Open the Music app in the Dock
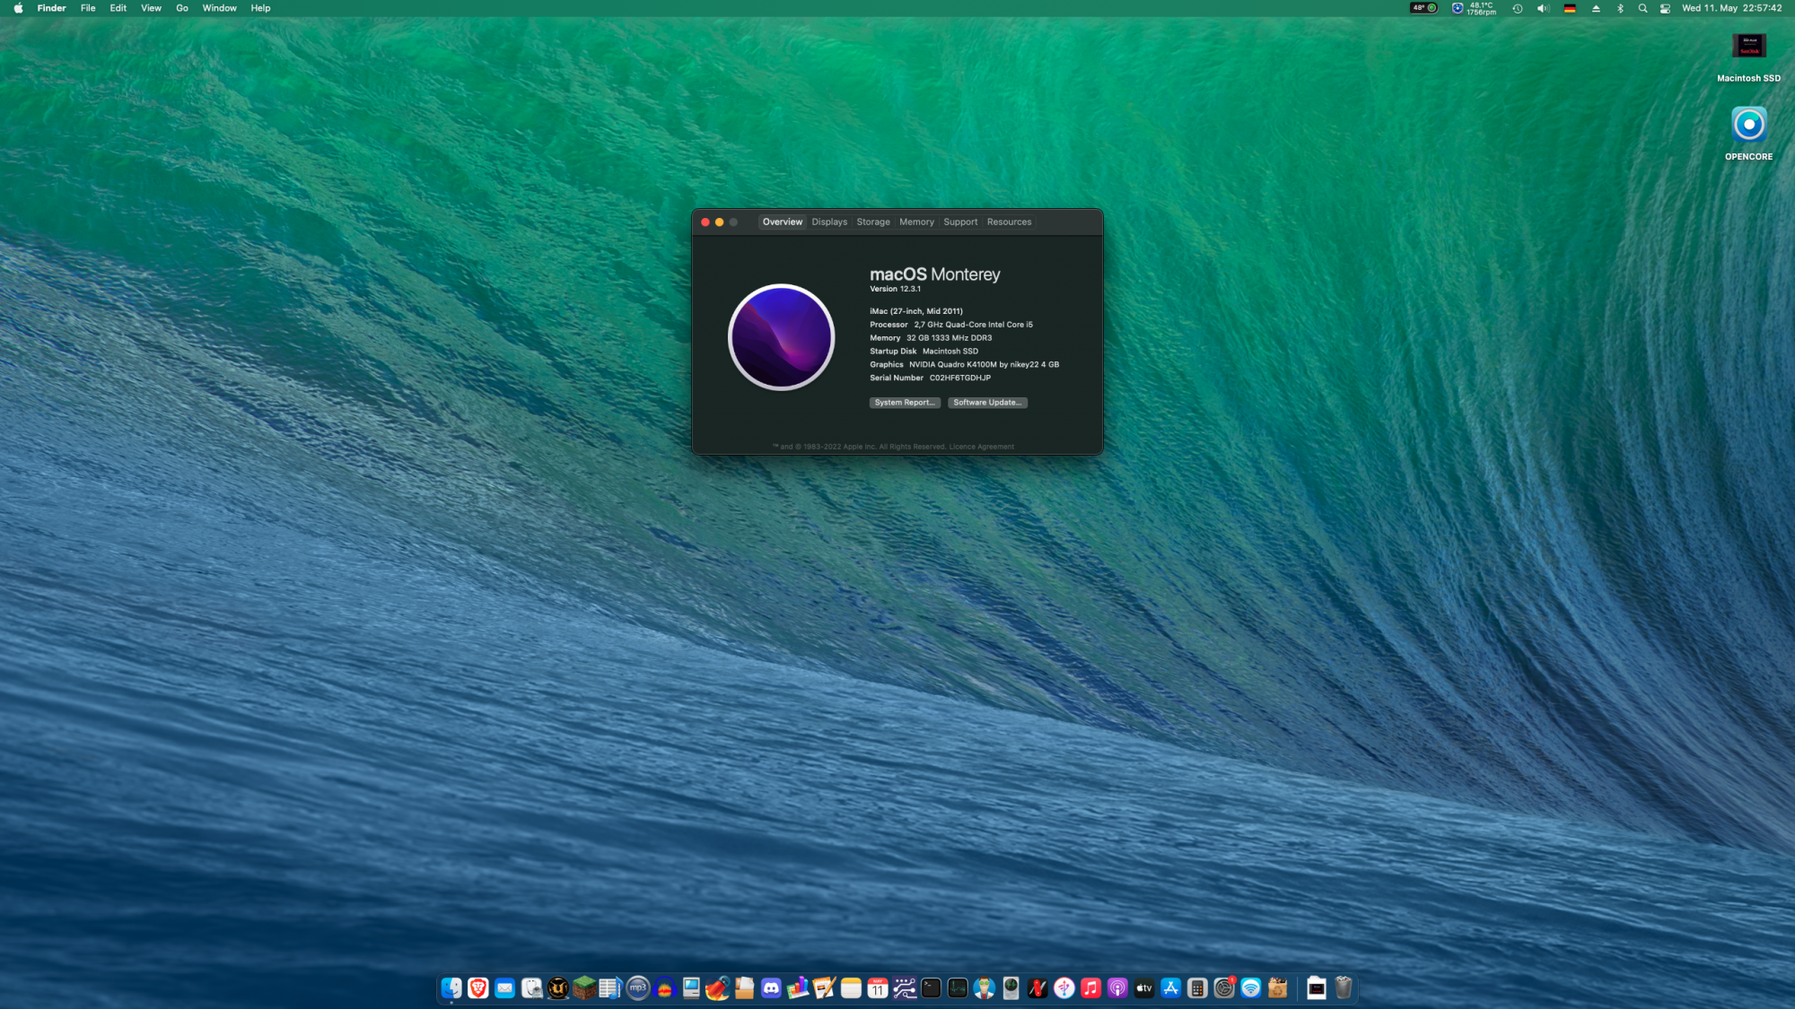The width and height of the screenshot is (1795, 1009). [x=1090, y=988]
